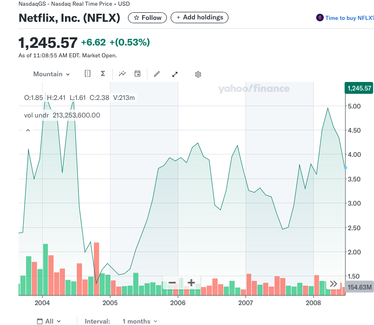Screen dimensions: 374x325
Task: Open the 1 months interval dropdown
Action: (x=139, y=321)
